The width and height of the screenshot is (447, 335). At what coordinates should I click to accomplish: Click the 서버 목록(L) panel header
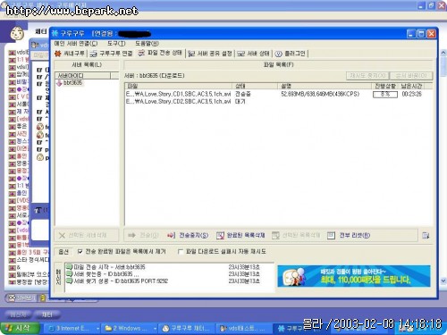click(87, 64)
